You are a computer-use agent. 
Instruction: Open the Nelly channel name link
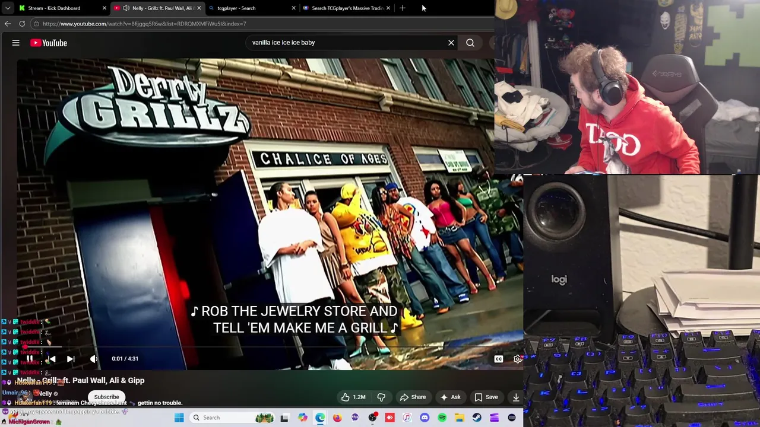[45, 393]
